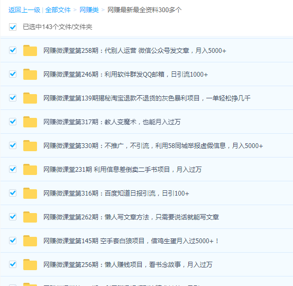Image resolution: width=293 pixels, height=286 pixels.
Task: Click the folder icon for 231期 二手书 course
Action: (30, 169)
